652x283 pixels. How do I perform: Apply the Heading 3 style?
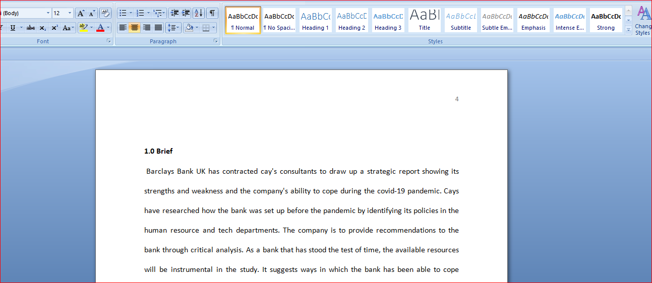[388, 20]
